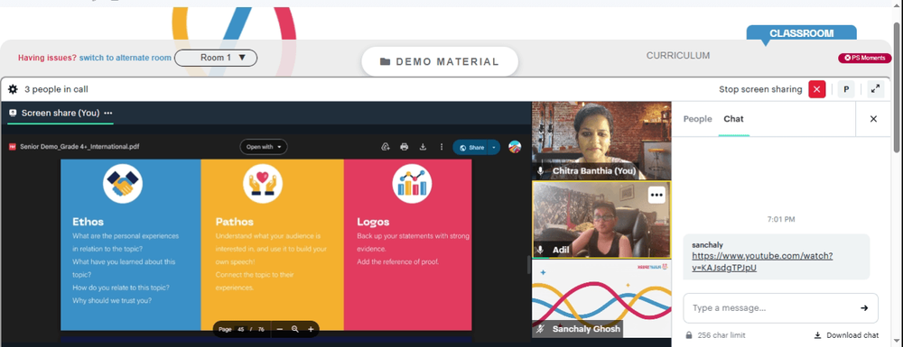Click the 7:01 PM timestamp
The height and width of the screenshot is (347, 903).
[x=781, y=219]
